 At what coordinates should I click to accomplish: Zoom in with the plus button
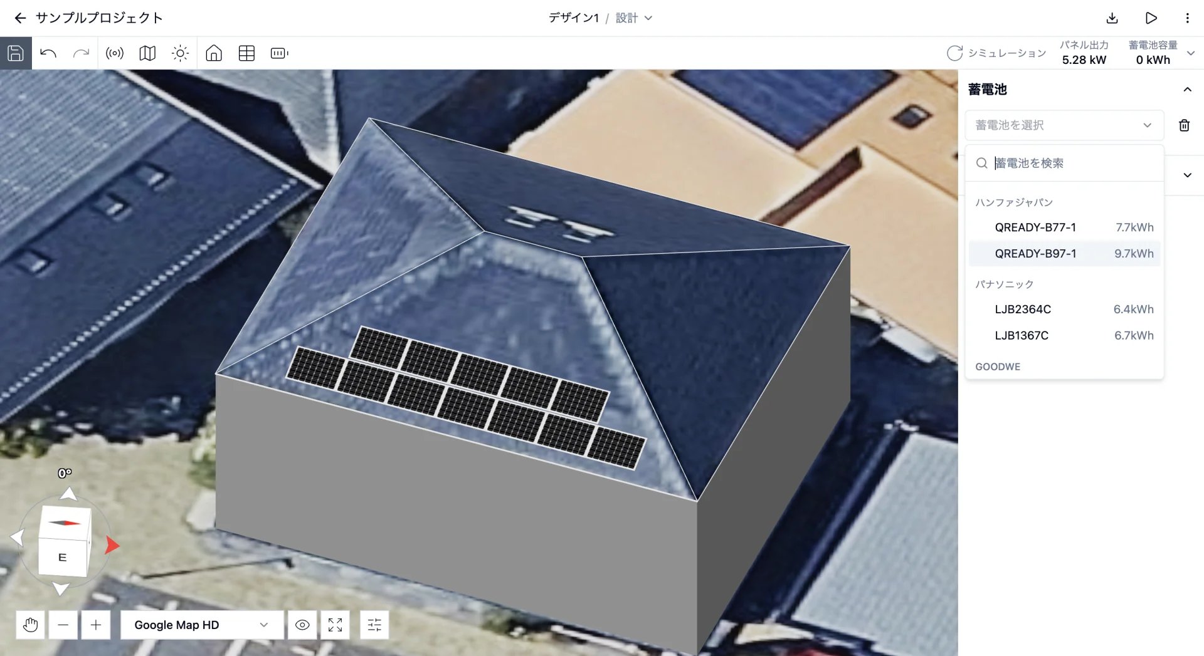click(x=95, y=625)
